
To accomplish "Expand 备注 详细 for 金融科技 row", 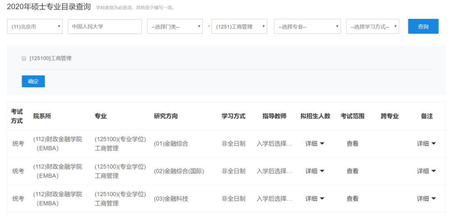I will (426, 199).
